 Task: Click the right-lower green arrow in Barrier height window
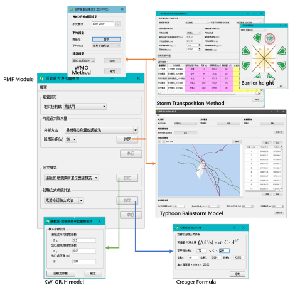(282, 65)
